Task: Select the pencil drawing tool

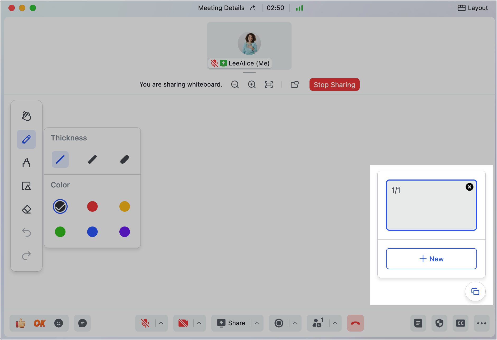Action: [26, 139]
